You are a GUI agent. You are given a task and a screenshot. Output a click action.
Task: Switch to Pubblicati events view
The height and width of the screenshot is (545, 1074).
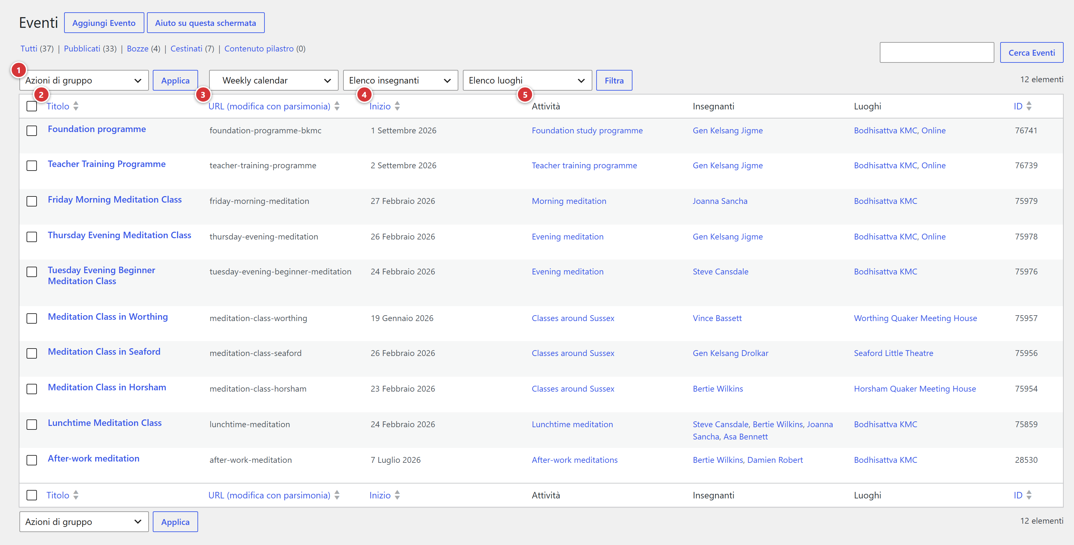coord(82,49)
